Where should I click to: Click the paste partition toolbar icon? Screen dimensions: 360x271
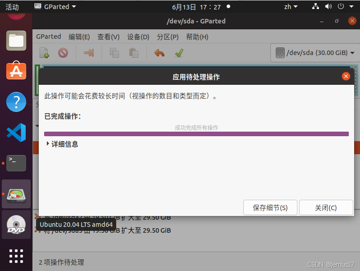[134, 53]
